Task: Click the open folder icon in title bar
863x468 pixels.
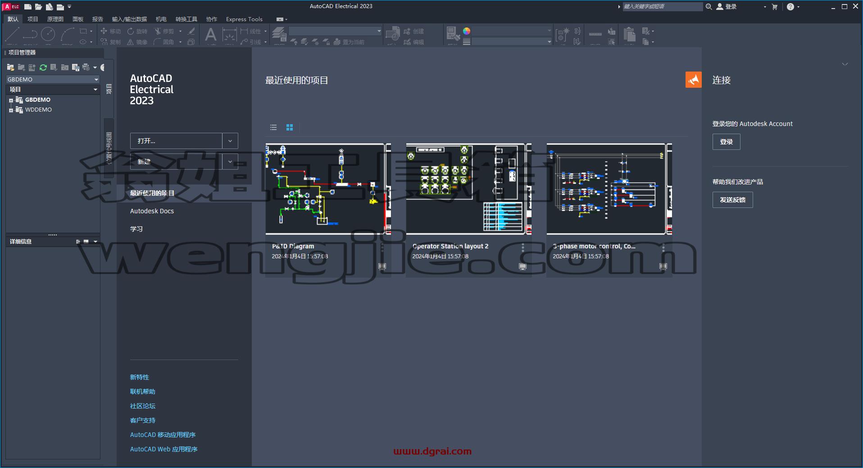Action: (x=38, y=7)
